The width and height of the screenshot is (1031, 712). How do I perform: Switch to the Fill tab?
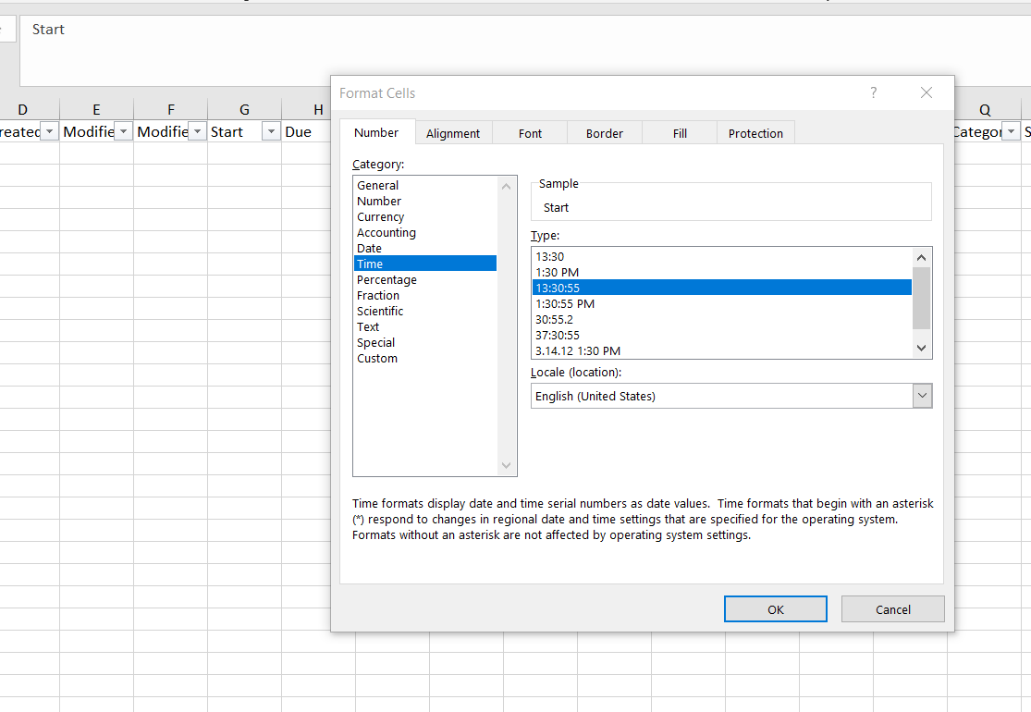[679, 132]
